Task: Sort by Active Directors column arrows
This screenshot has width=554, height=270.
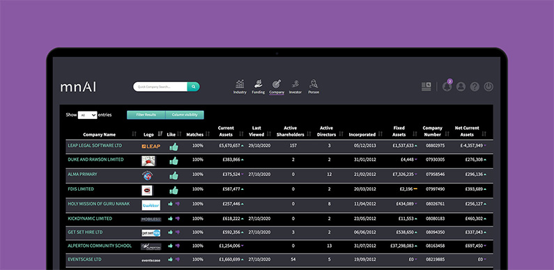Action: [341, 134]
